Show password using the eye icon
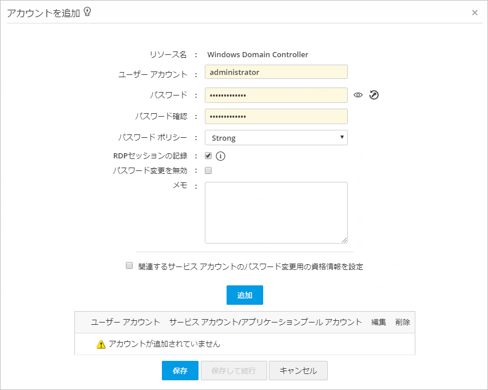Viewport: 488px width, 390px height. 358,95
